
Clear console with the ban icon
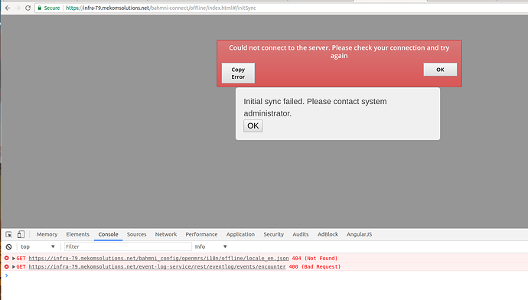pyautogui.click(x=8, y=246)
